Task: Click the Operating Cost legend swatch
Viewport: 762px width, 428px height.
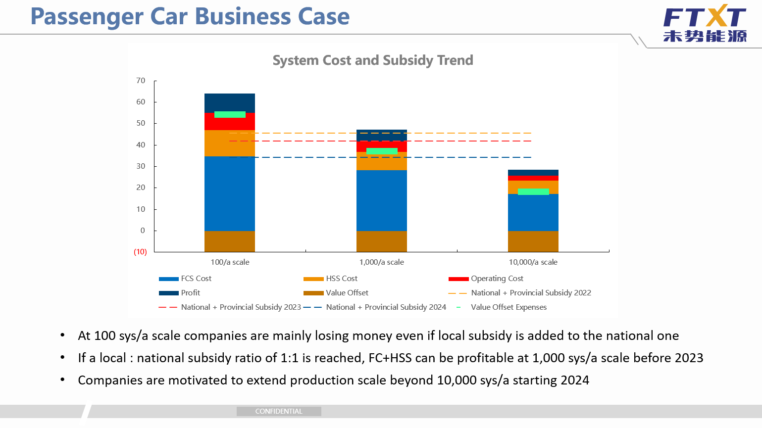Action: 458,279
